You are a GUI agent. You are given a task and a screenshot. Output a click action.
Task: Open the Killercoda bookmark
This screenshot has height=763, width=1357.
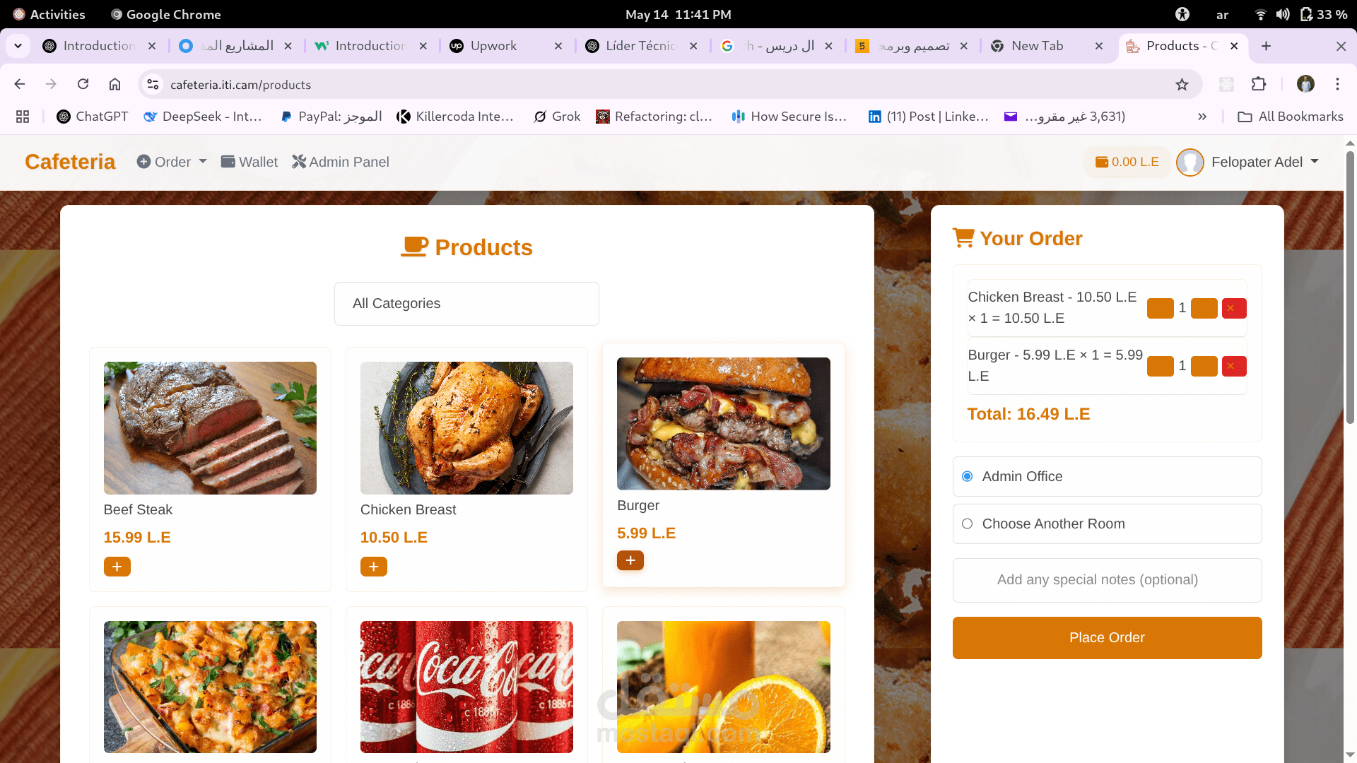click(x=455, y=117)
